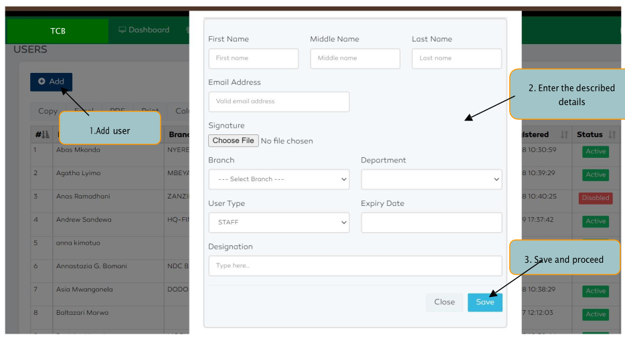625x339 pixels.
Task: Click Active badge on 10:38:29 row
Action: point(596,291)
